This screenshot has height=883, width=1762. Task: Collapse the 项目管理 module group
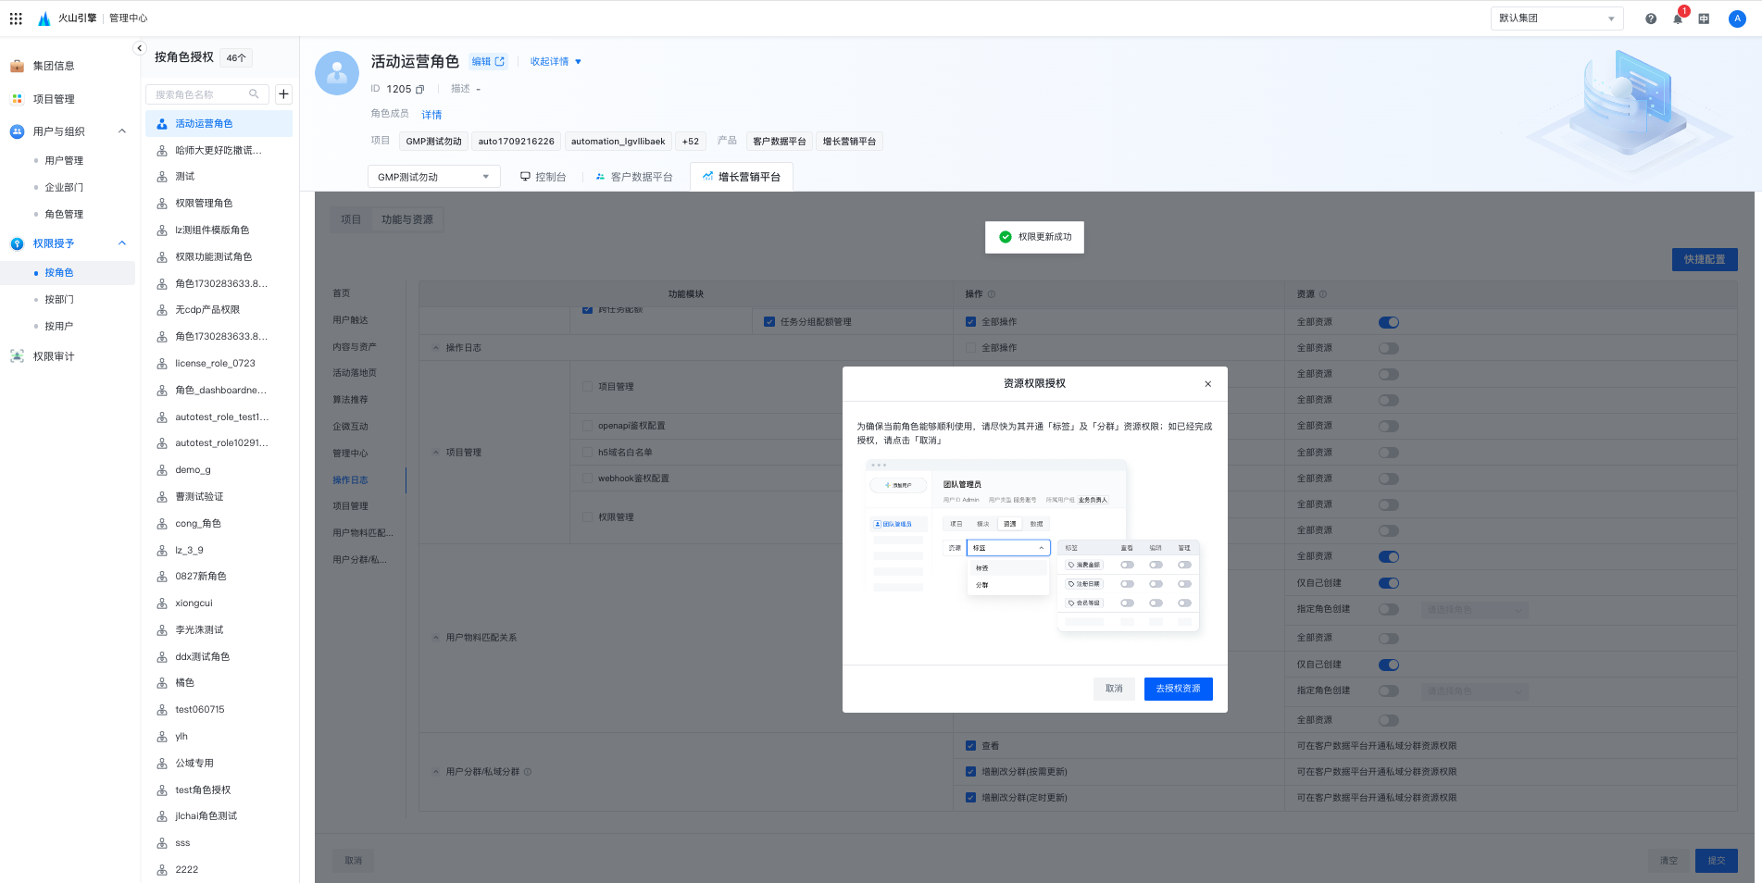tap(436, 453)
